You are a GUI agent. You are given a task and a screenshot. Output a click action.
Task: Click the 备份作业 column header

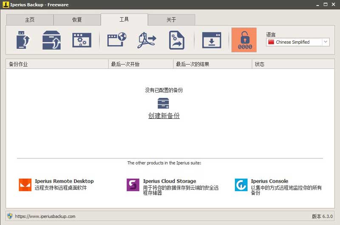[57, 64]
